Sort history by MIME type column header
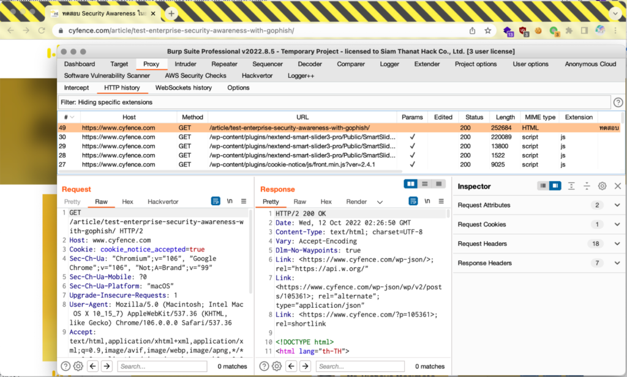 click(540, 117)
